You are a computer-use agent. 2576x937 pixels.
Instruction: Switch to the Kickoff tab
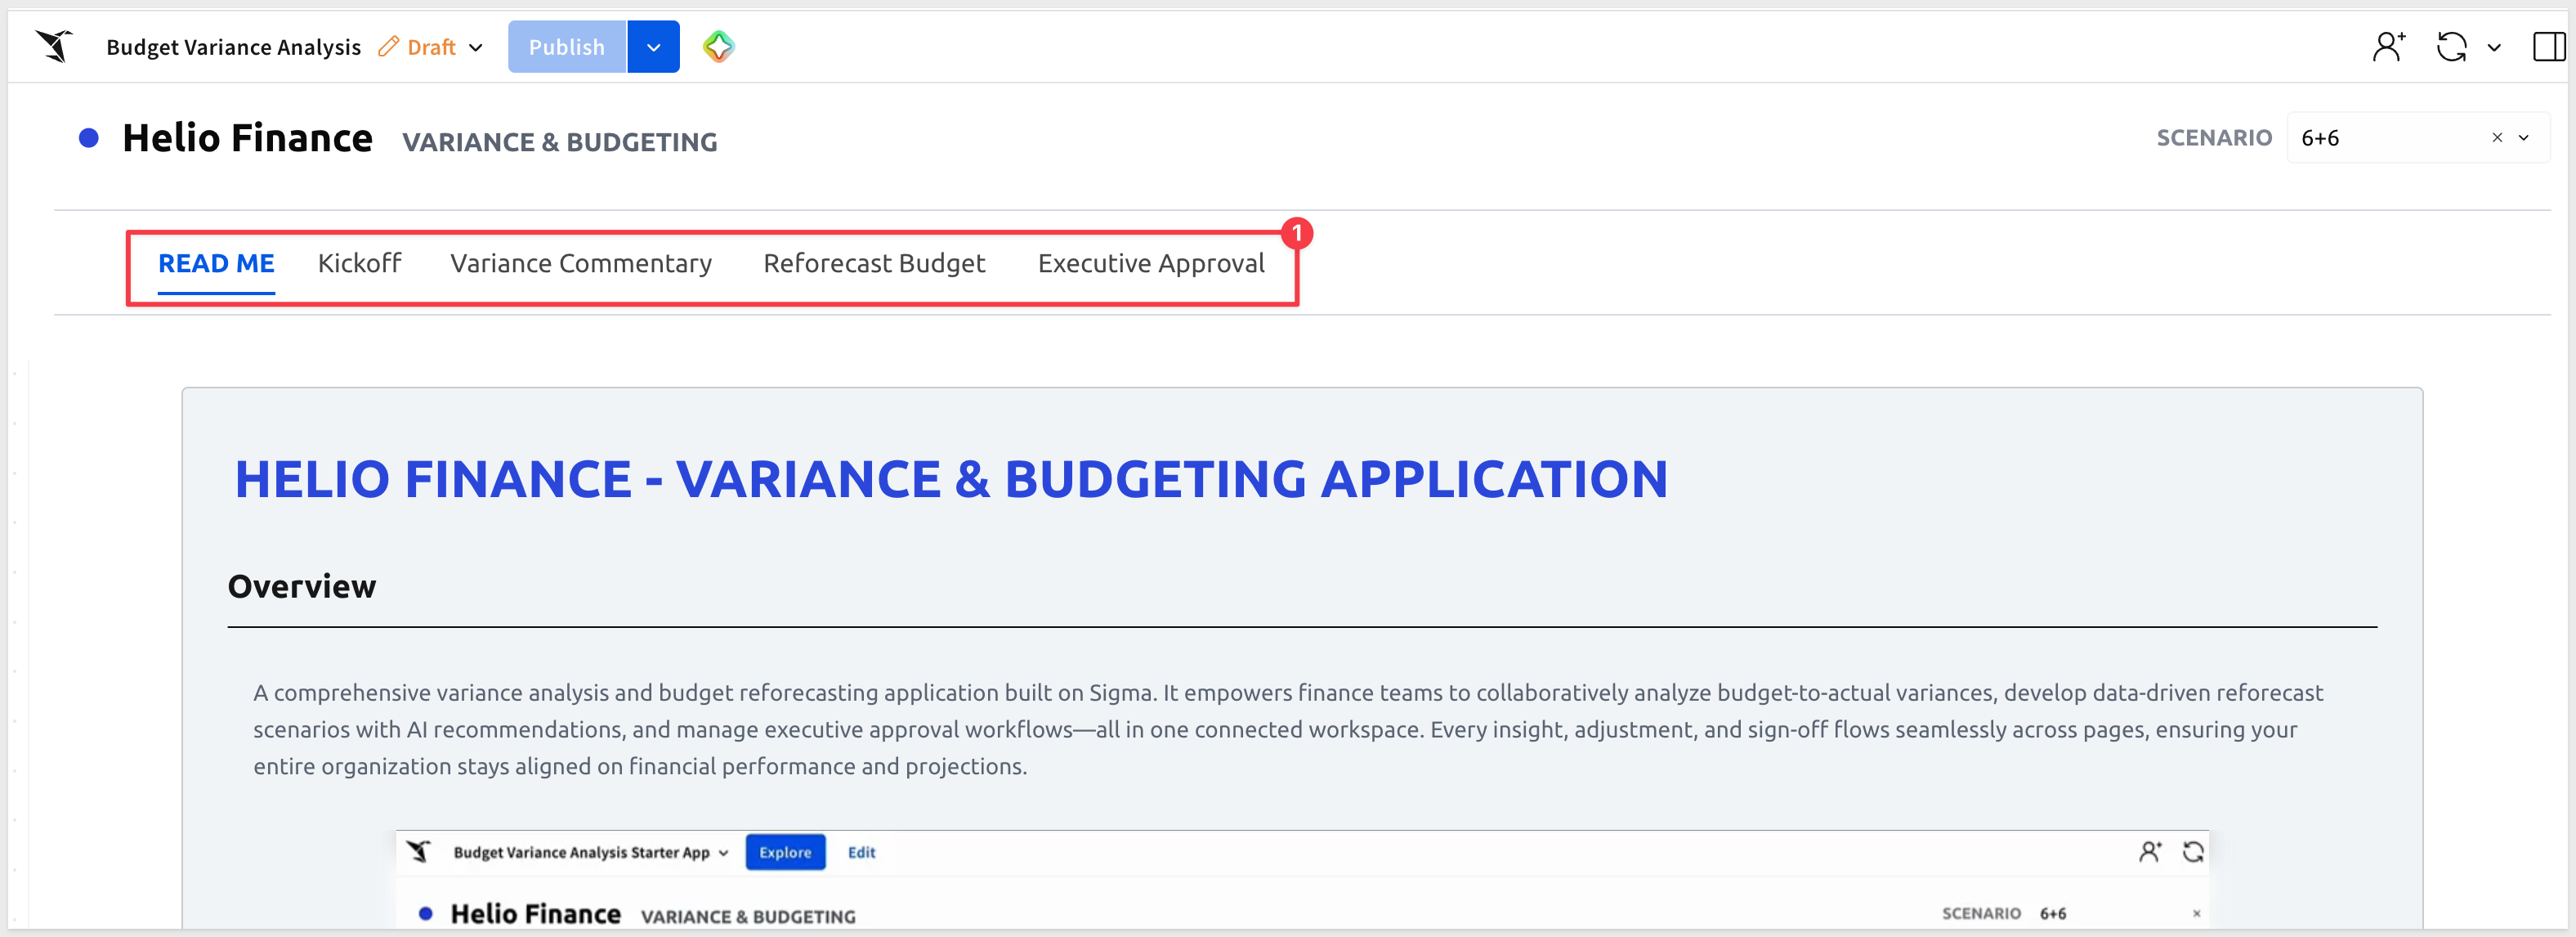360,263
